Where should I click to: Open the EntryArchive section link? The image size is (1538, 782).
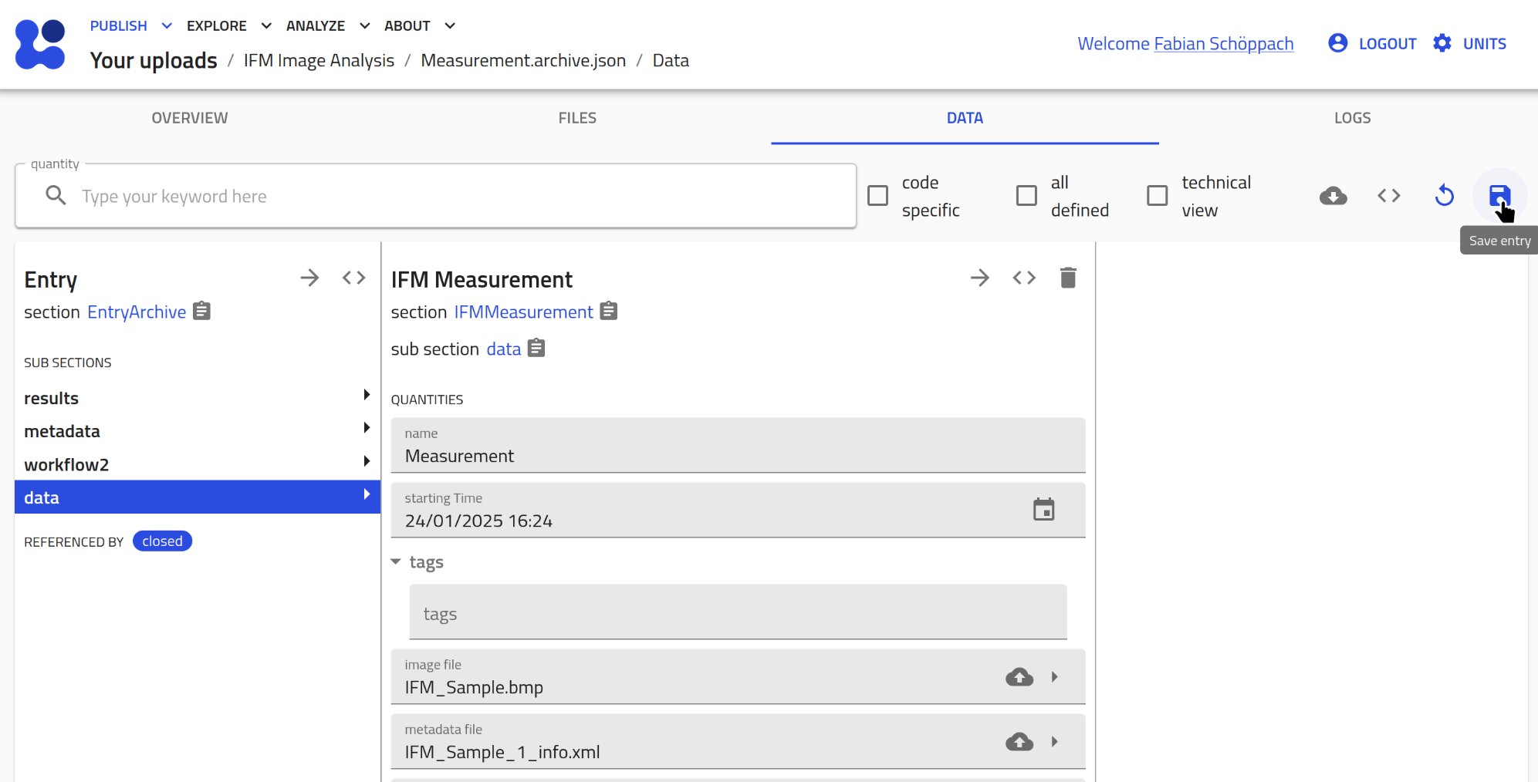pos(137,312)
